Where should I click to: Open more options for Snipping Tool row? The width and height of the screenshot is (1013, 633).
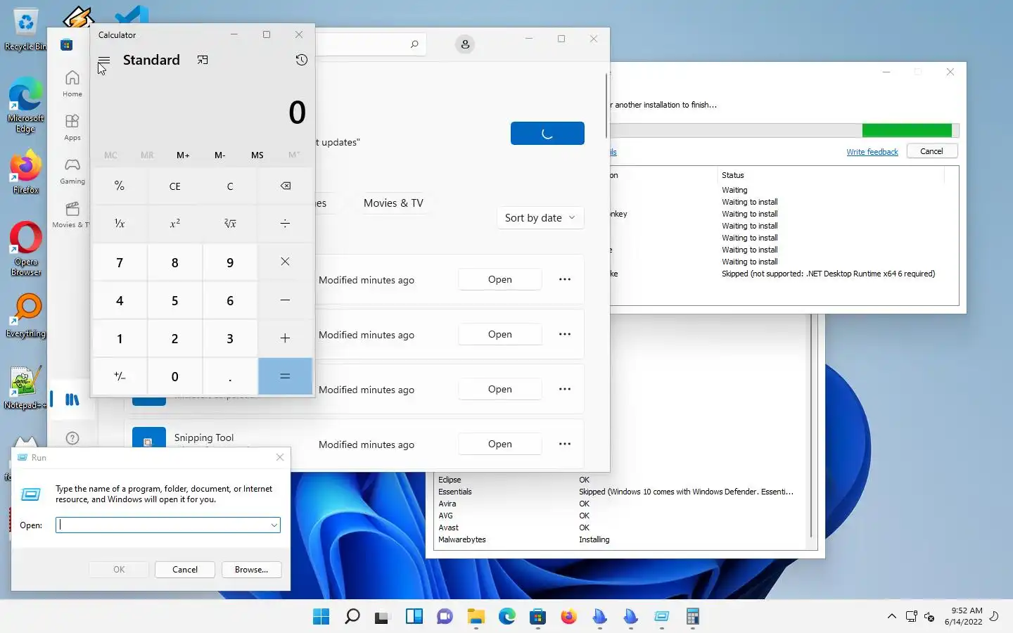click(x=565, y=444)
